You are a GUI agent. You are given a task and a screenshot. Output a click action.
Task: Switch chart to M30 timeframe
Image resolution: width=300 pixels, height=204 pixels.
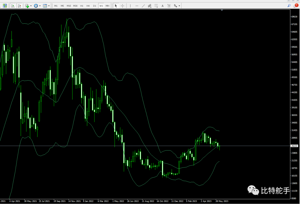pos(75,6)
